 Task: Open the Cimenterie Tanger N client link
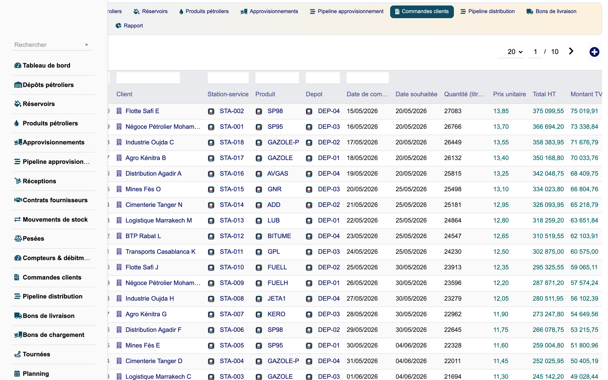tap(154, 205)
